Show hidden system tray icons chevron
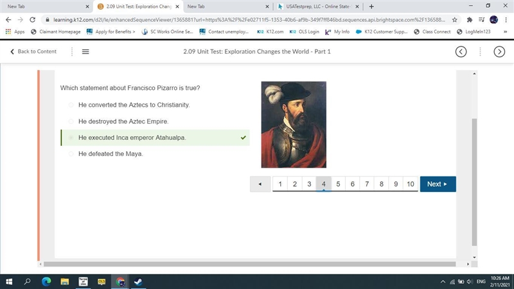 click(443, 281)
